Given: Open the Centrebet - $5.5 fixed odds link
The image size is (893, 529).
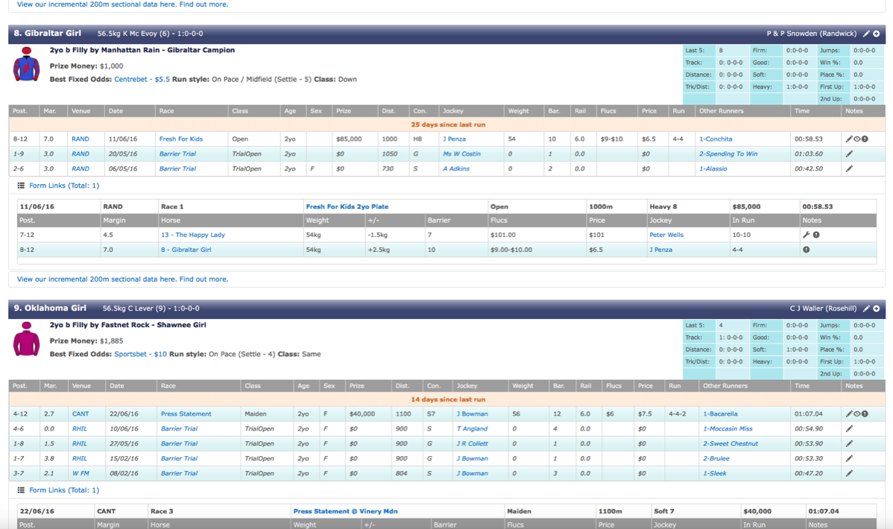Looking at the screenshot, I should 142,79.
